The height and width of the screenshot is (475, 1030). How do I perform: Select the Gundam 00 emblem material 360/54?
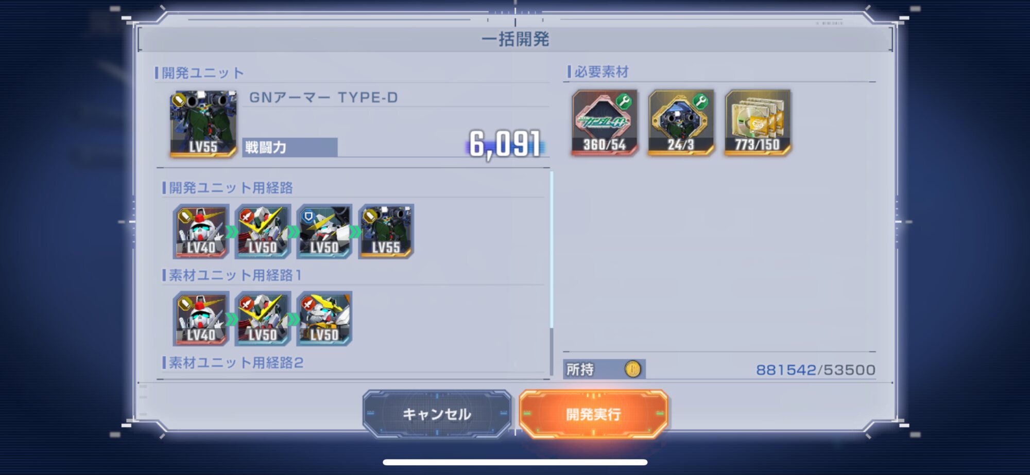605,122
